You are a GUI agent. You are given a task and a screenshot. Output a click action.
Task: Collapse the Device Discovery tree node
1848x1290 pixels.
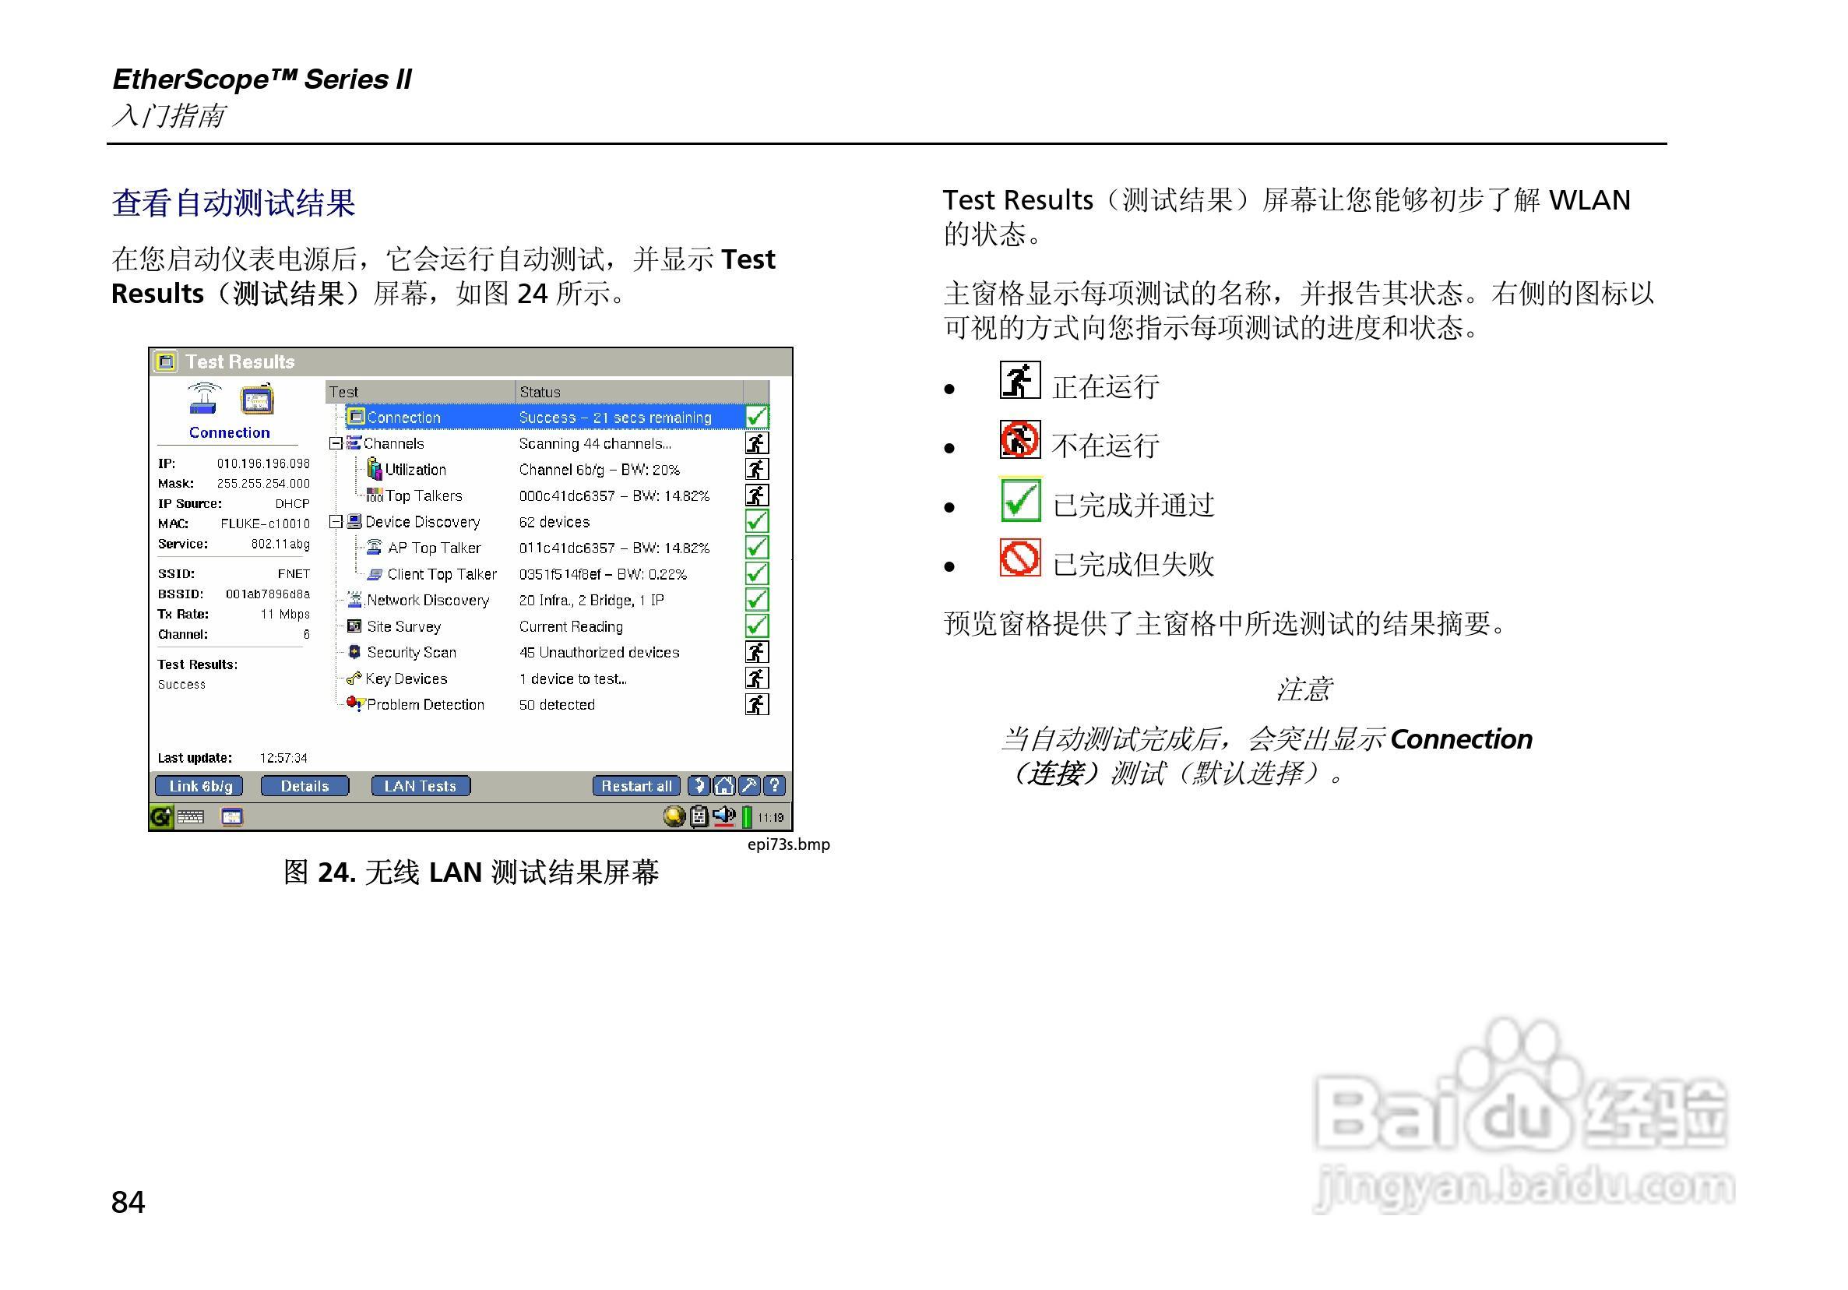336,522
